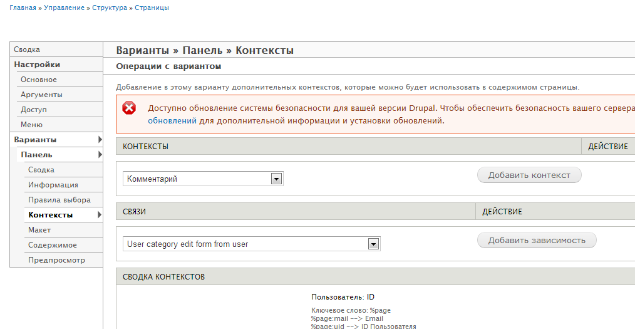Open the User category edit form dropdown
This screenshot has width=635, height=329.
pos(252,244)
